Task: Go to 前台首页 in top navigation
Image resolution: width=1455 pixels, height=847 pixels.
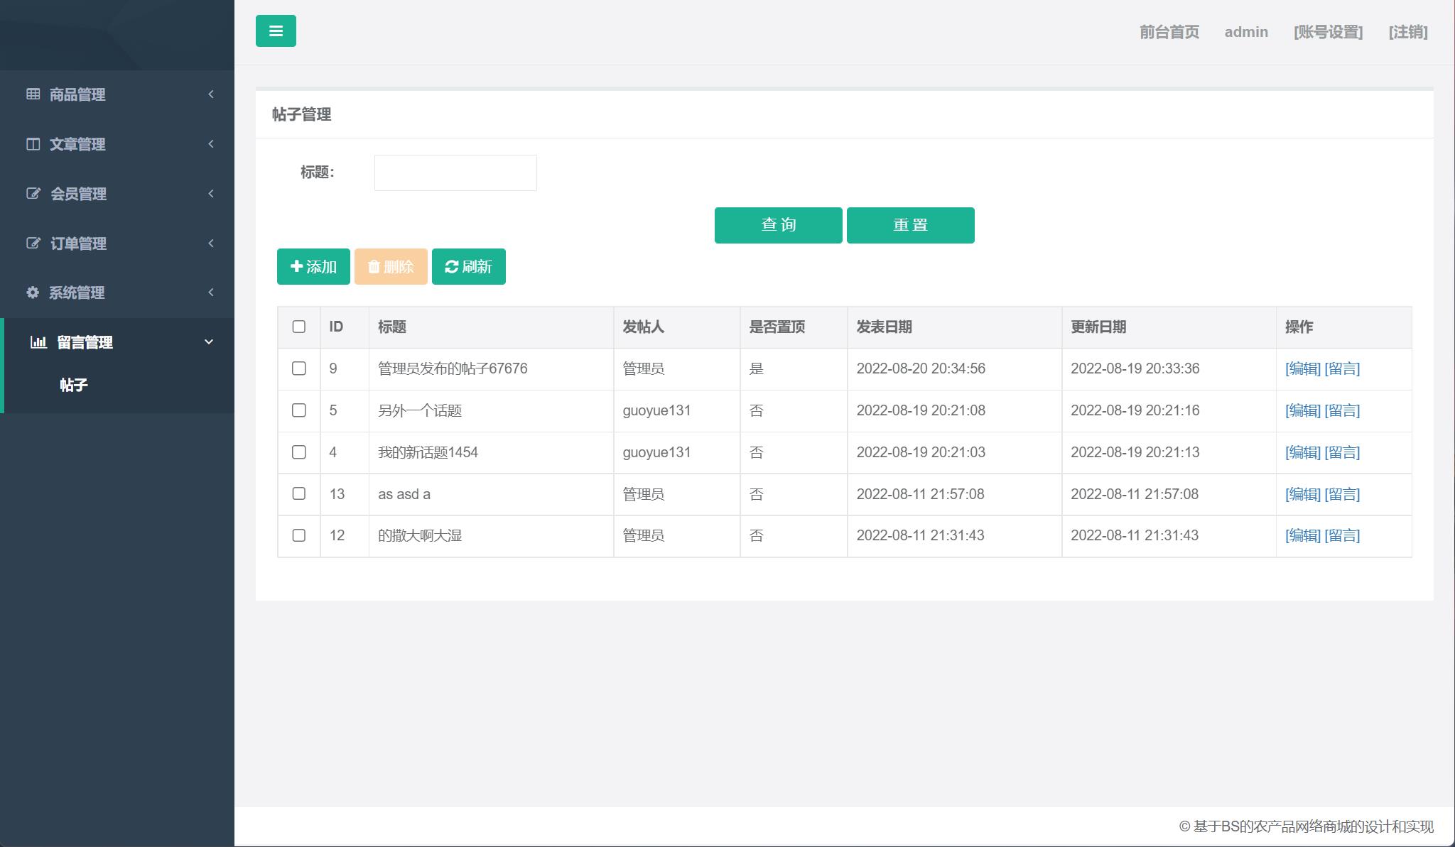Action: (1169, 32)
